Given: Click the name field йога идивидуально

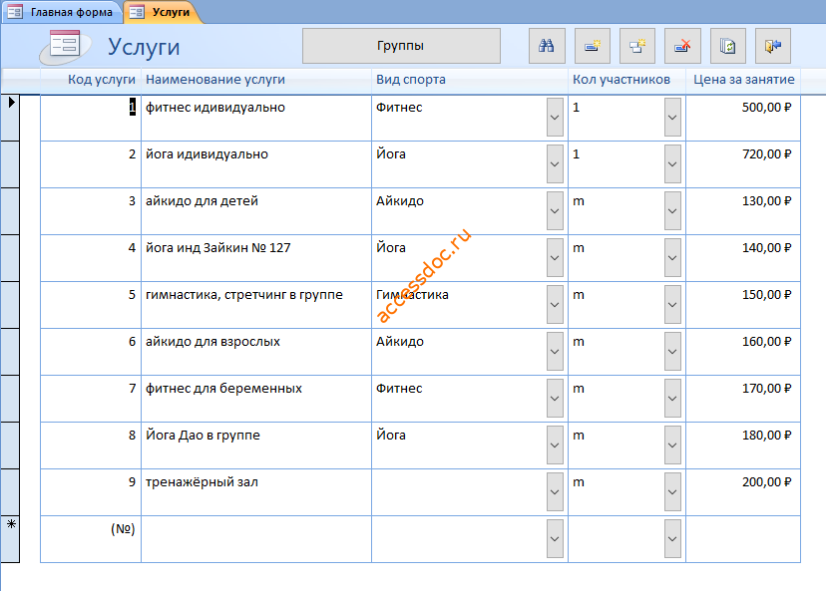Looking at the screenshot, I should click(256, 164).
